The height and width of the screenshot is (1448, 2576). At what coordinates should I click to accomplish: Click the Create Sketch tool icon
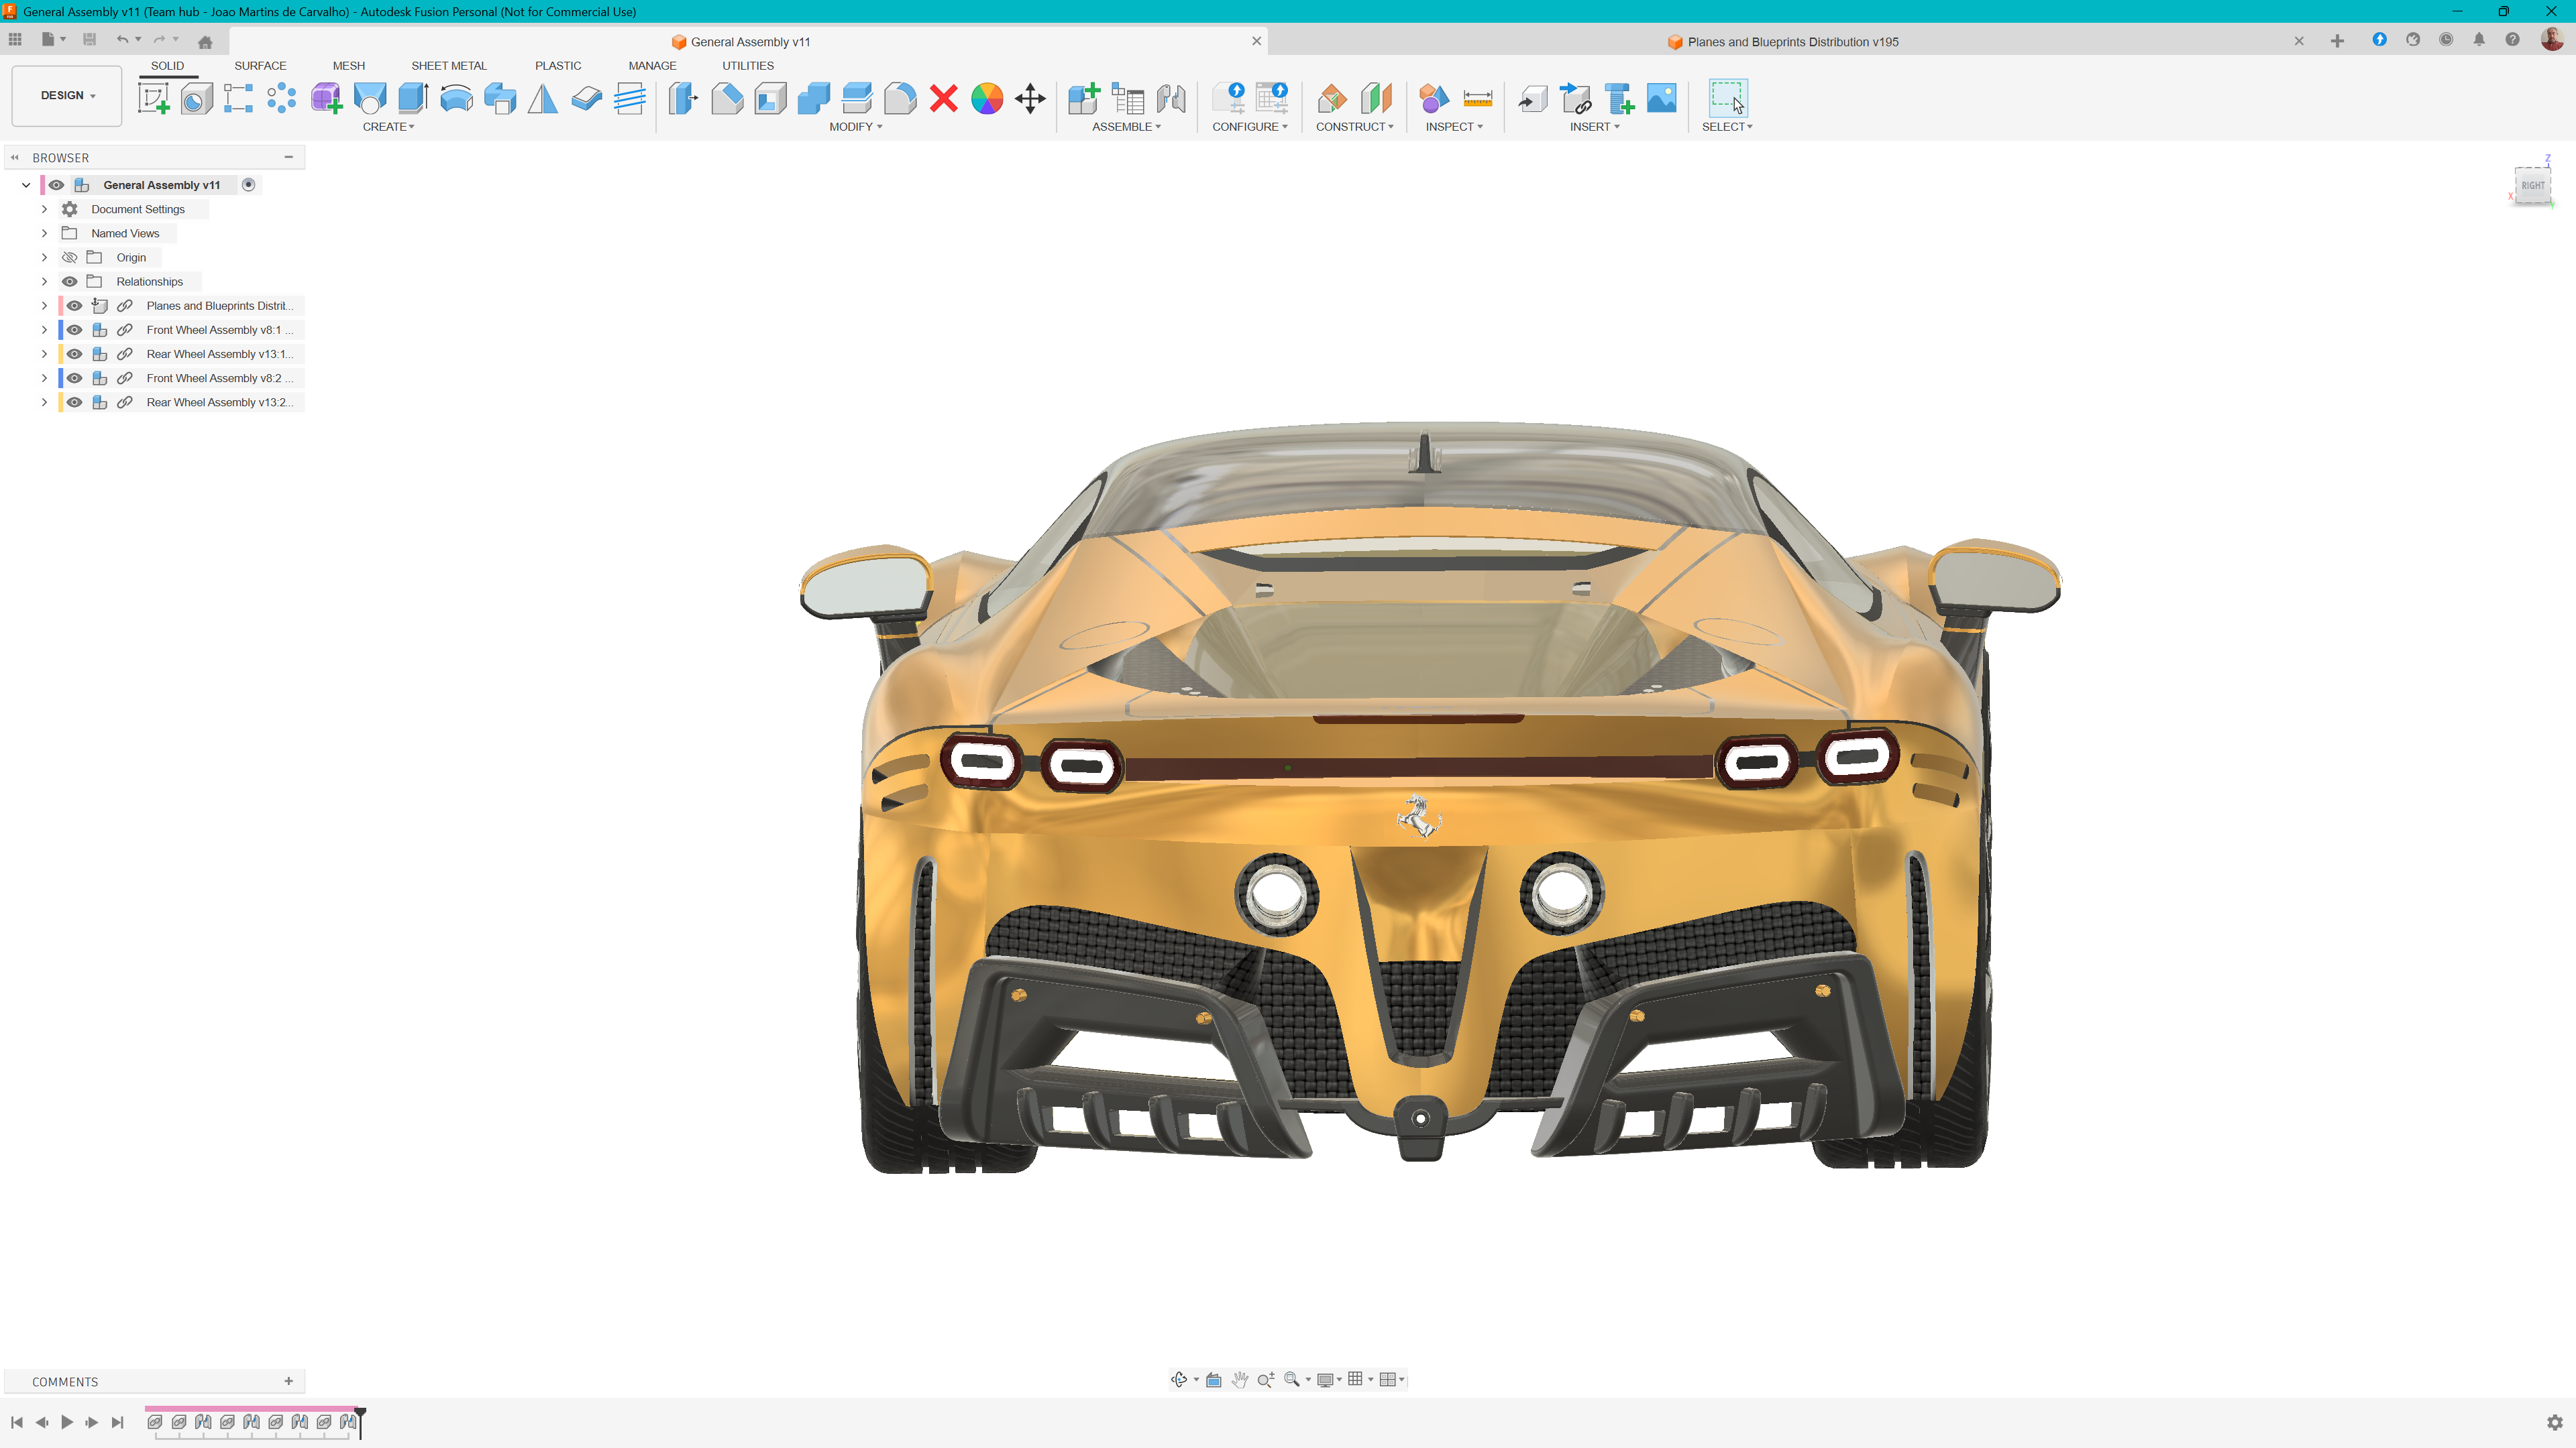pos(153,98)
